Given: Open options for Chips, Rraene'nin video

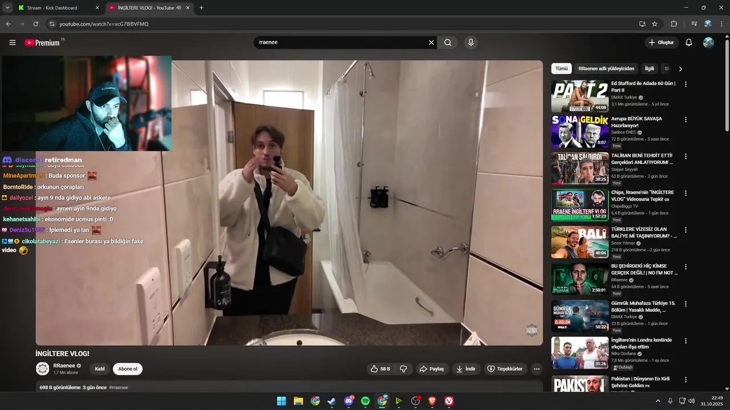Looking at the screenshot, I should coord(686,193).
